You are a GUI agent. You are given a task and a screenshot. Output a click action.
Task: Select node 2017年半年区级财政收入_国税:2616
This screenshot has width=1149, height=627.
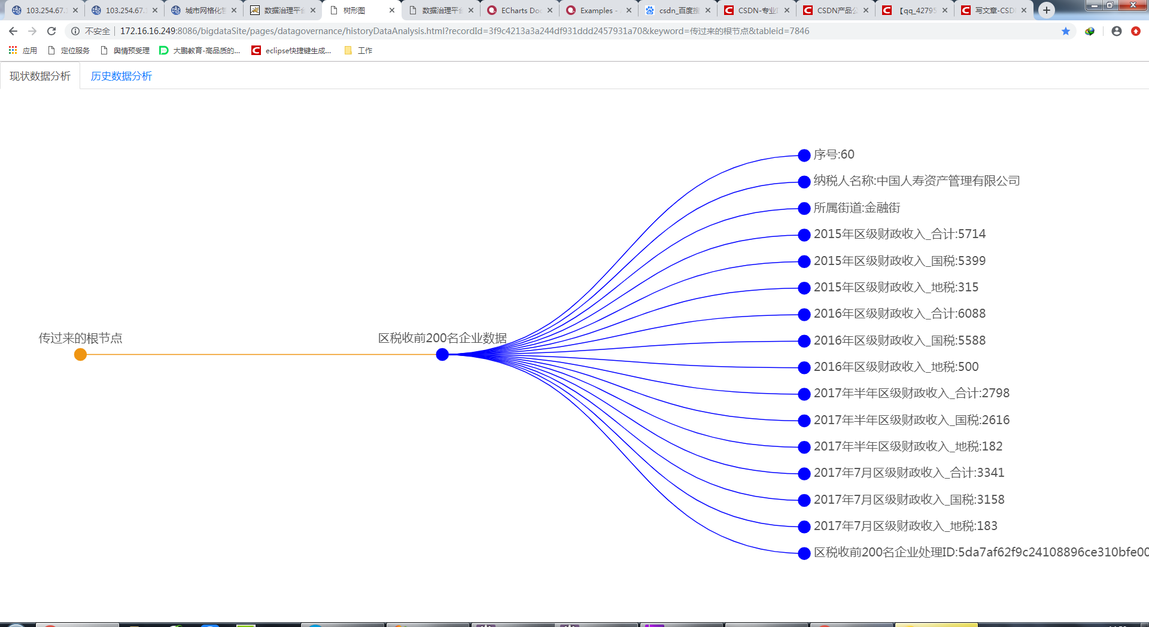click(x=804, y=421)
